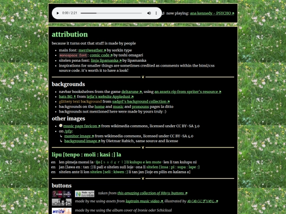286x214 pixels.
Task: Open assets rip from spriter's resource link
Action: [187, 92]
